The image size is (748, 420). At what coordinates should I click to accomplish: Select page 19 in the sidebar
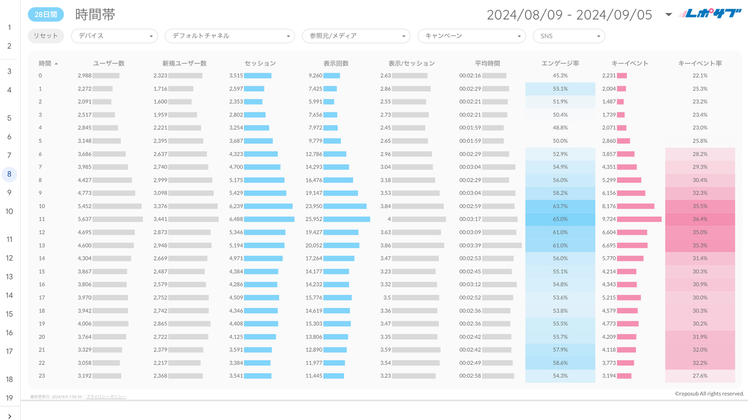coord(9,398)
